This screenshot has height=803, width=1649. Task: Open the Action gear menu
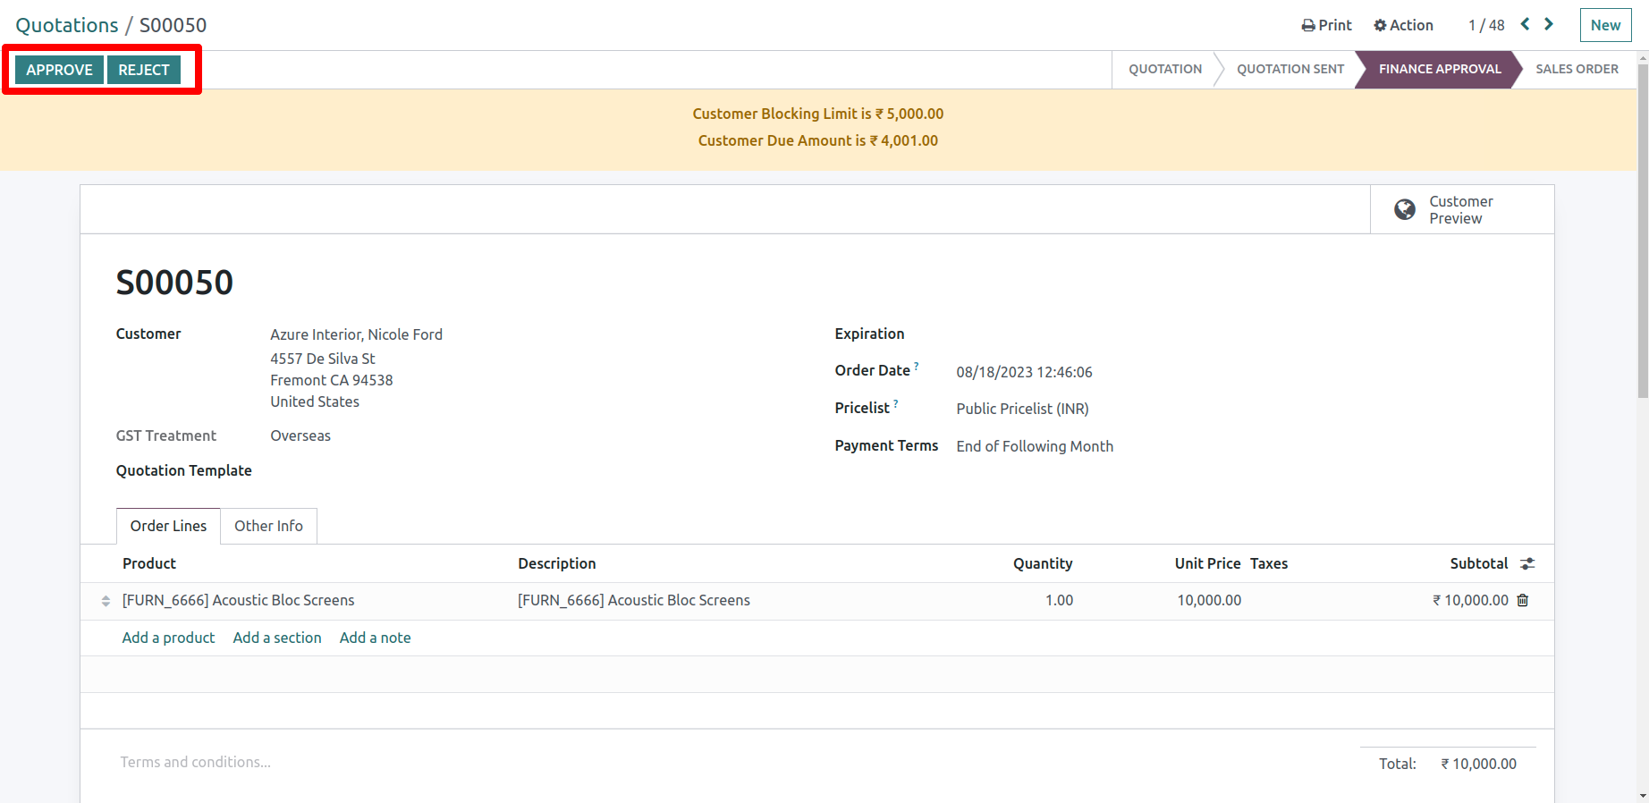click(x=1403, y=25)
